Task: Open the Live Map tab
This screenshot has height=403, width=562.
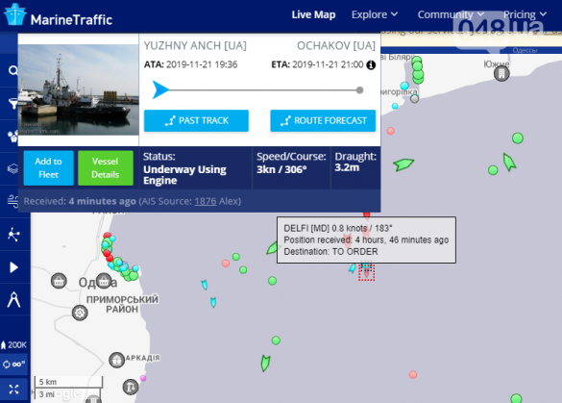Action: pyautogui.click(x=313, y=14)
